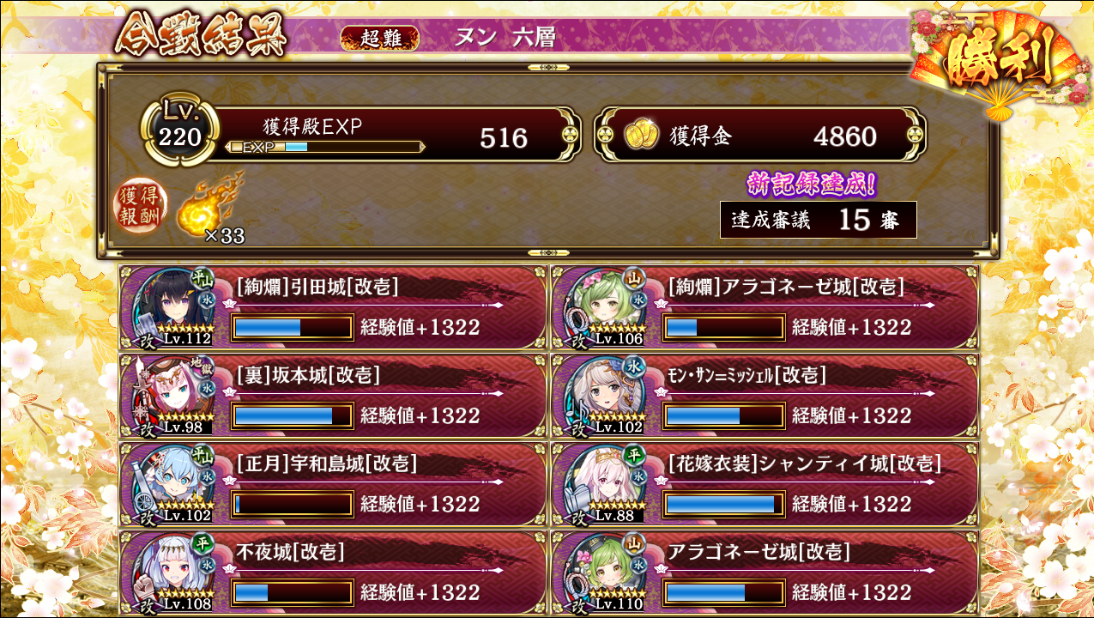Click [裏]坂本城 character portrait
The width and height of the screenshot is (1094, 618).
point(172,396)
